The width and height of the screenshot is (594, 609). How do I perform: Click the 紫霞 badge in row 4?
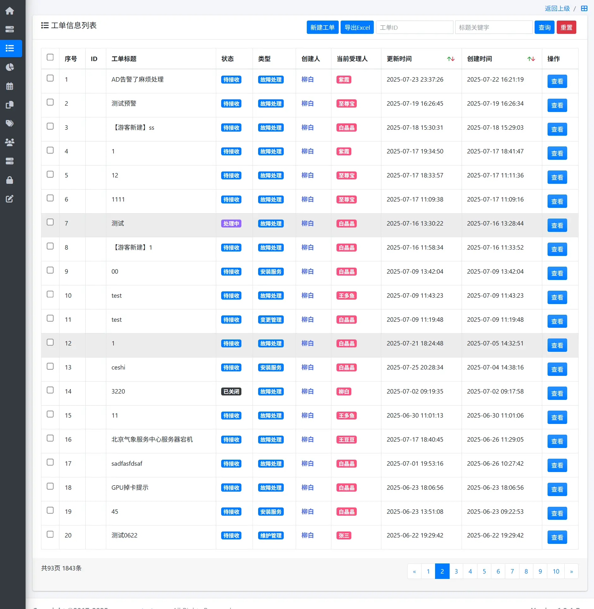click(x=344, y=152)
